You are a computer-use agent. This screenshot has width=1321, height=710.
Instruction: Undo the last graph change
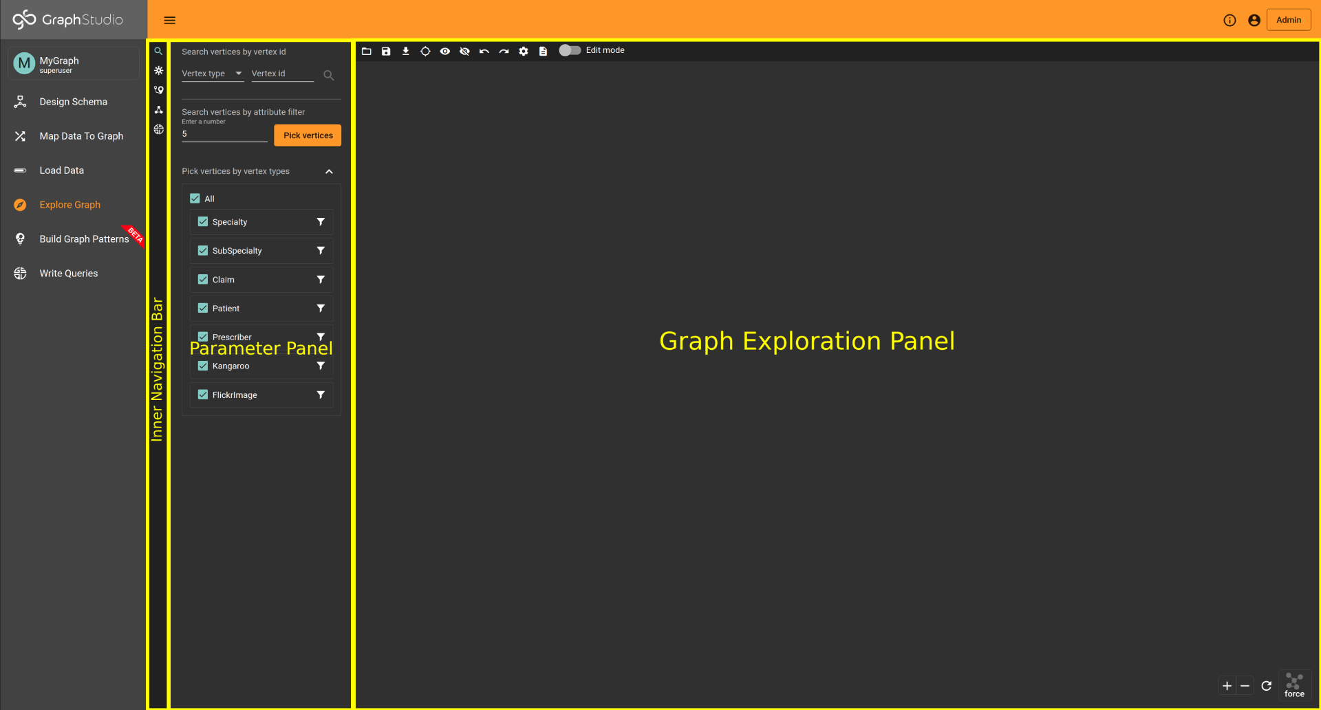[484, 51]
